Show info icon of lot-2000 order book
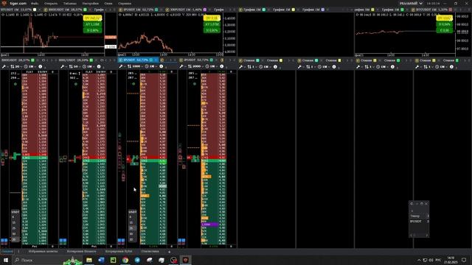The image size is (472, 265). coord(222,66)
